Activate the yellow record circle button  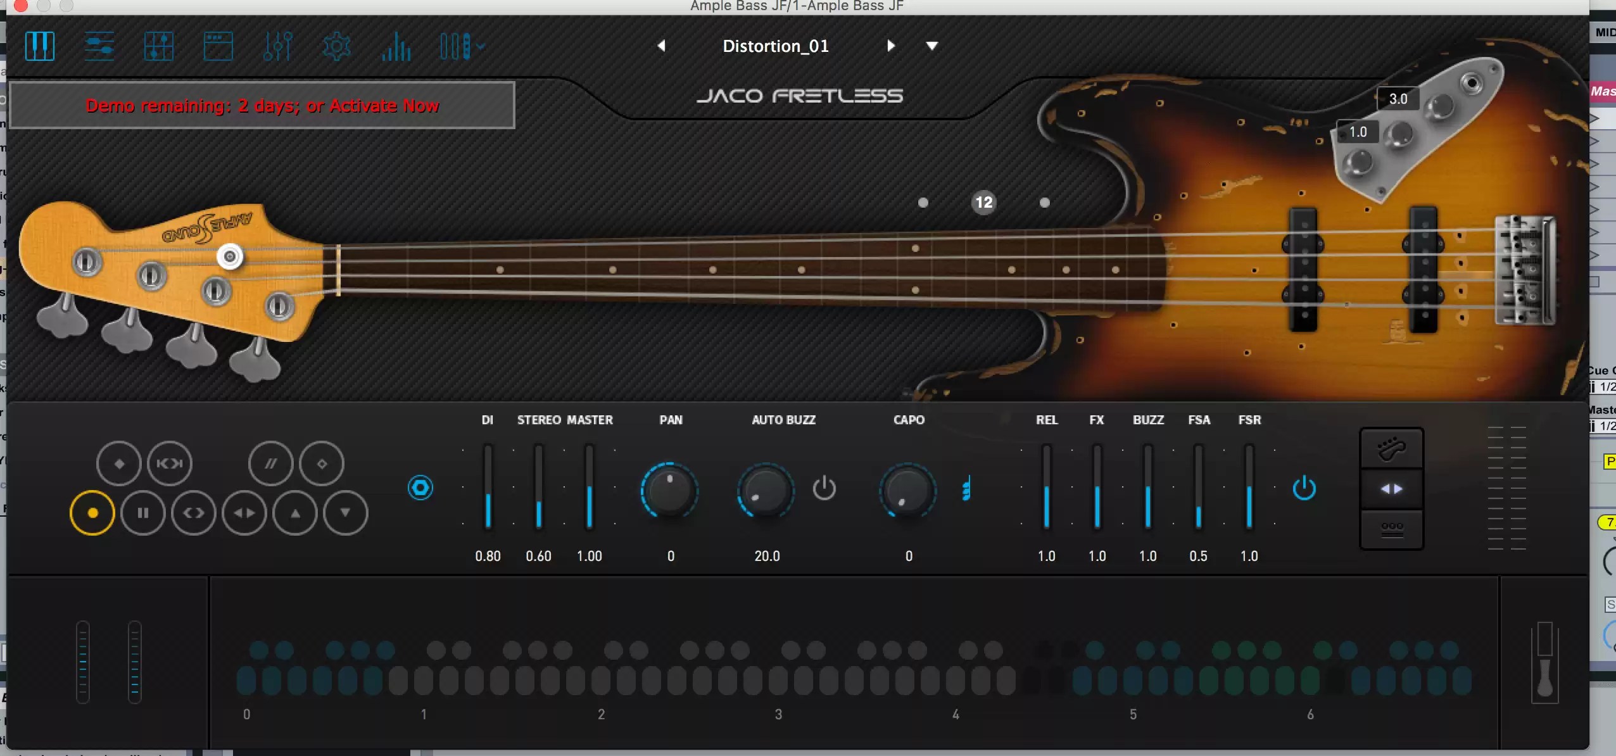[91, 513]
